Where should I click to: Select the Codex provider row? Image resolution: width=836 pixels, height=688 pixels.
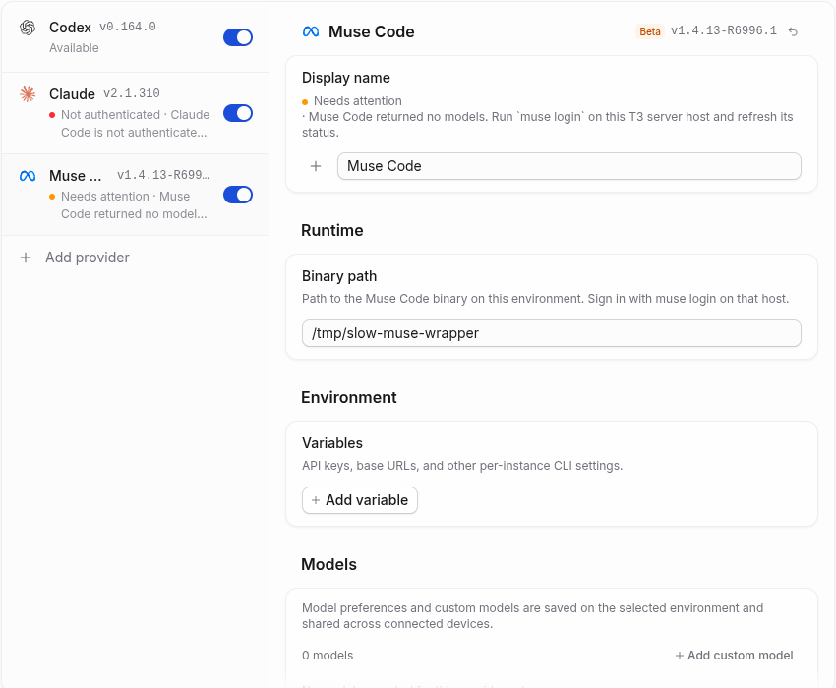pyautogui.click(x=136, y=37)
